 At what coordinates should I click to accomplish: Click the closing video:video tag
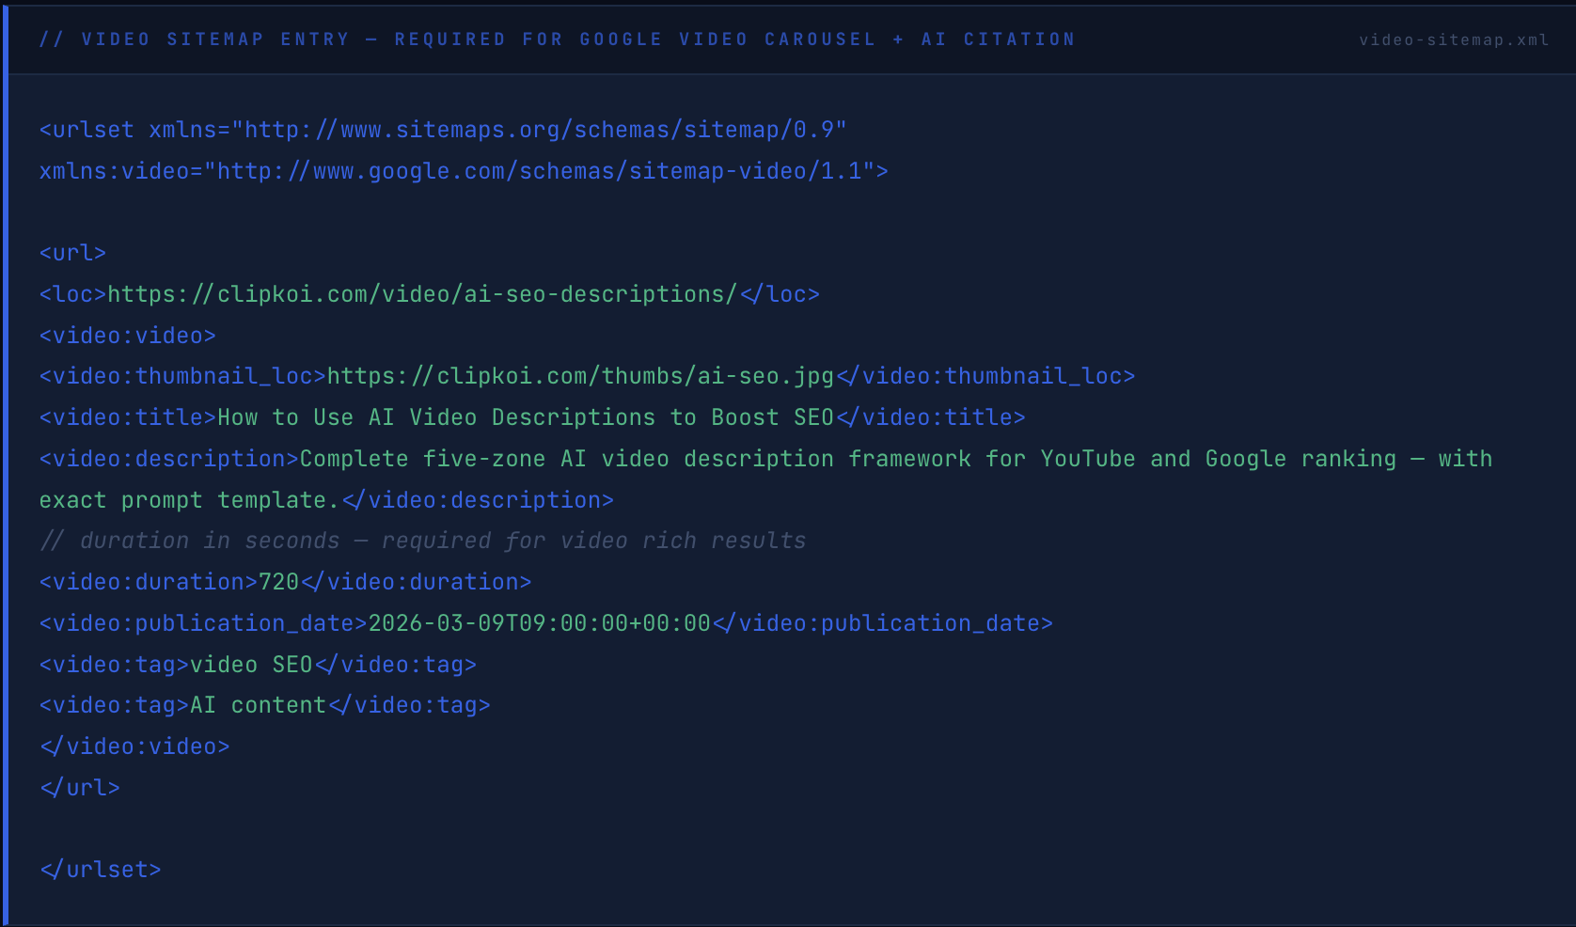tap(134, 746)
